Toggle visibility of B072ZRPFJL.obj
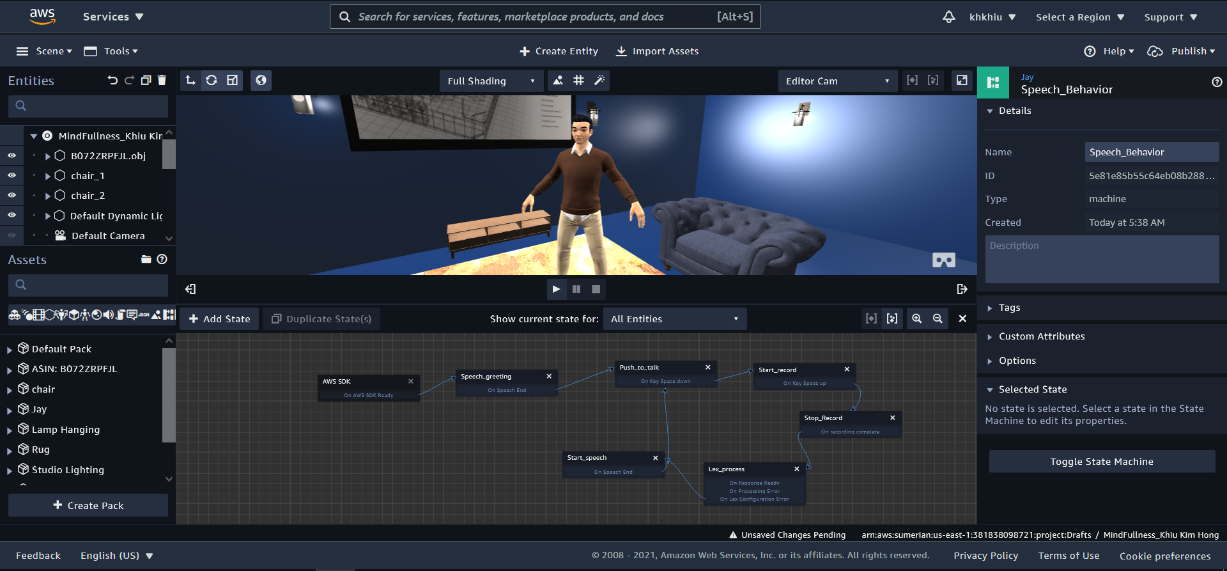This screenshot has height=571, width=1227. [12, 155]
